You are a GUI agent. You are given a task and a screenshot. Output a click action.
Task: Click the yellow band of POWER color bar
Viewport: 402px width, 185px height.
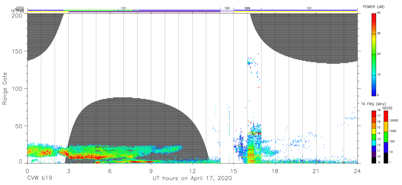coord(374,39)
